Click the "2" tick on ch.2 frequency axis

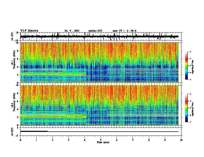pyautogui.click(x=18, y=117)
